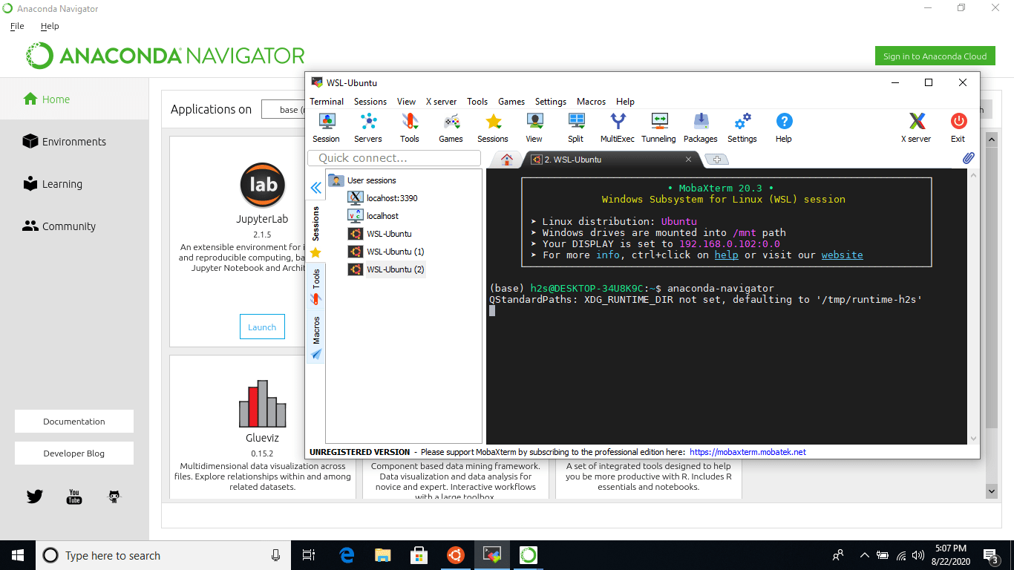
Task: Open the MultiExec mode
Action: click(x=616, y=127)
